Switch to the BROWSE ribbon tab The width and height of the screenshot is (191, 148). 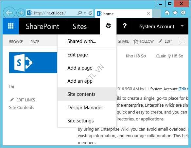(x=16, y=42)
